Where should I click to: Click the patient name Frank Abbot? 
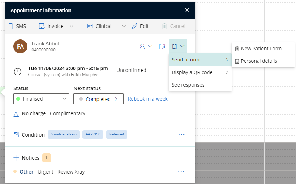45,44
